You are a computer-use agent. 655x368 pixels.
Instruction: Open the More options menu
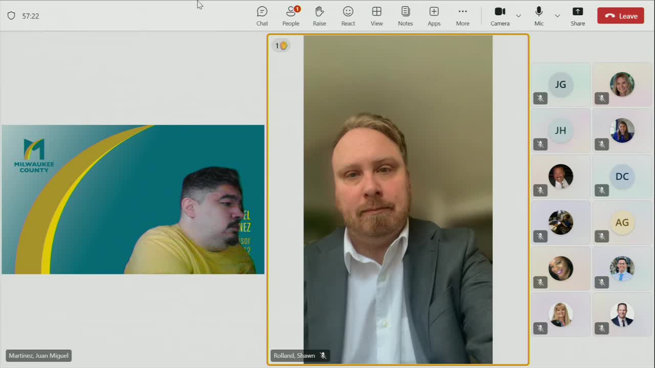(x=463, y=16)
